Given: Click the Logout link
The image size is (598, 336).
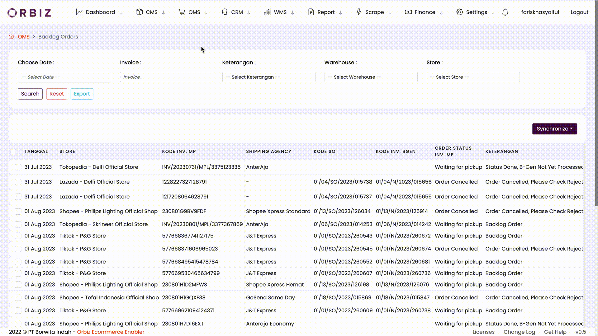Looking at the screenshot, I should click(x=579, y=12).
